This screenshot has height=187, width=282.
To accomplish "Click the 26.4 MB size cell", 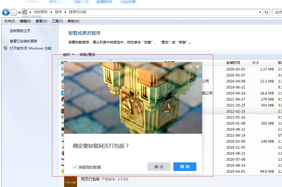I will 267,93.
